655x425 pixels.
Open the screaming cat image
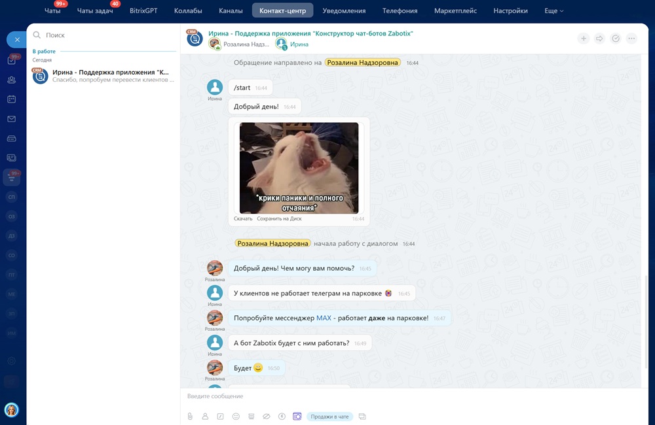coord(299,168)
